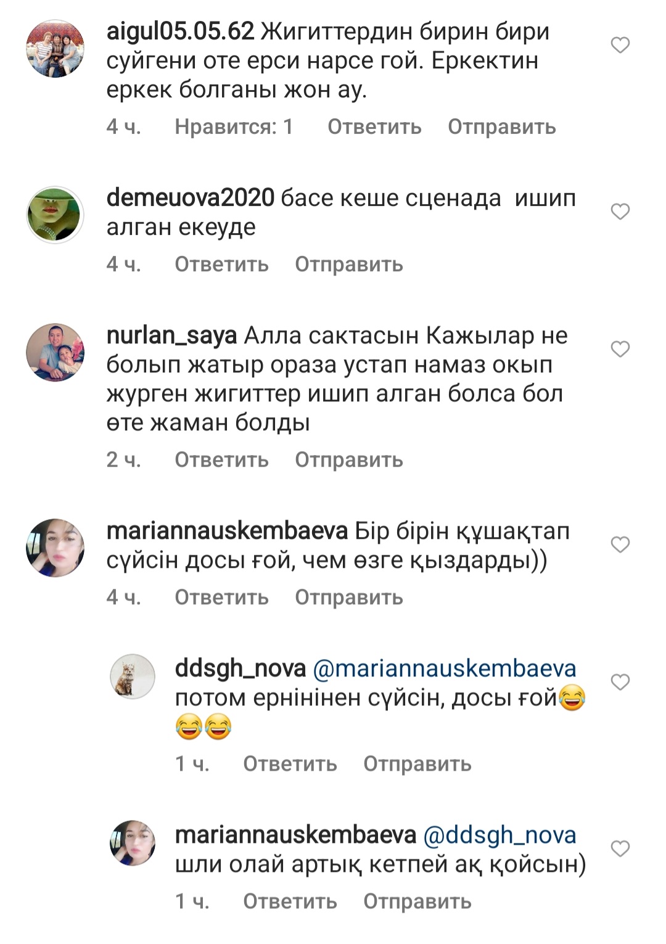View nurlan_saya's profile photo
Image resolution: width=666 pixels, height=944 pixels.
pos(55,352)
